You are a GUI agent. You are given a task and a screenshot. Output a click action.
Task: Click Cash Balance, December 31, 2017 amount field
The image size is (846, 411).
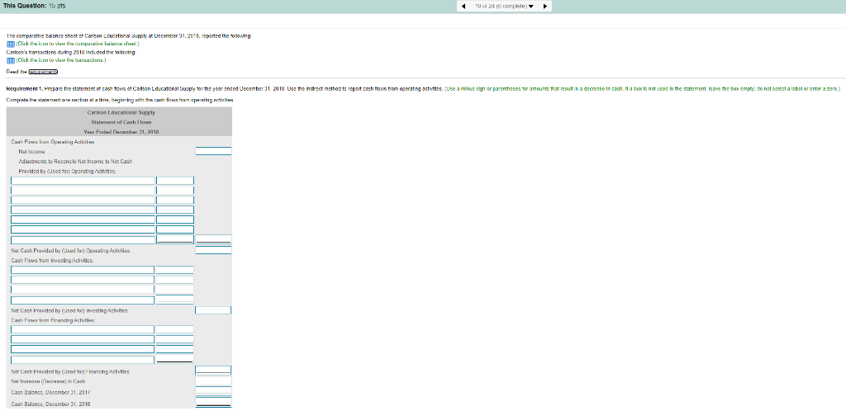point(213,392)
